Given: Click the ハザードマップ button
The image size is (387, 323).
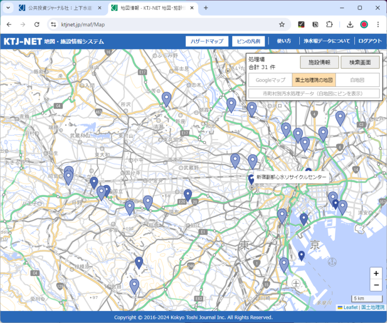Looking at the screenshot, I should point(207,41).
